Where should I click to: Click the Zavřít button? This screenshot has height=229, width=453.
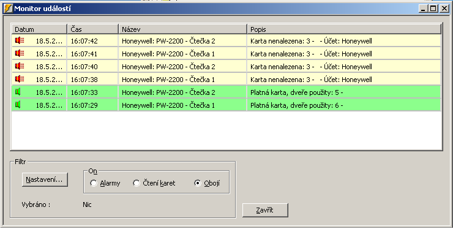coord(265,210)
